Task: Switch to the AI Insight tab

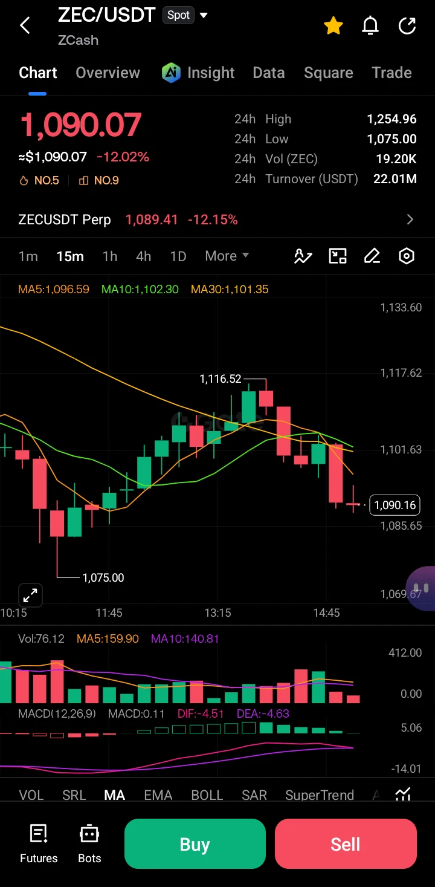Action: point(198,73)
